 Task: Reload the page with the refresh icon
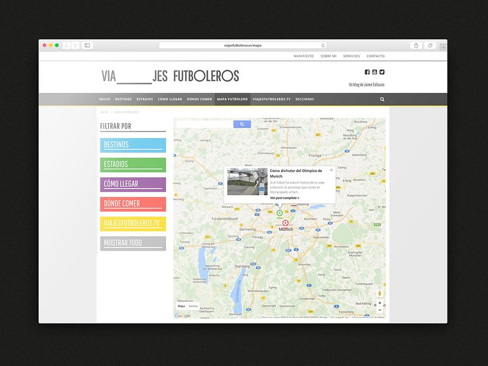pyautogui.click(x=323, y=45)
